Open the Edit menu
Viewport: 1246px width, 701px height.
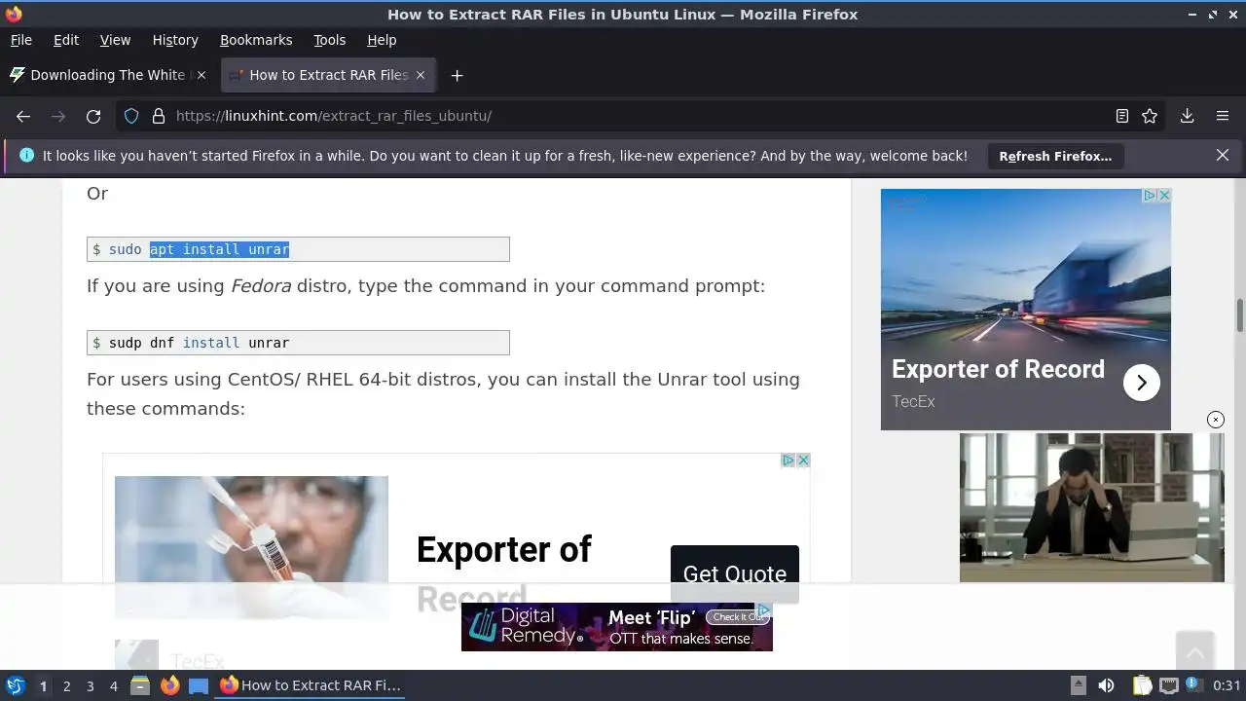tap(66, 40)
